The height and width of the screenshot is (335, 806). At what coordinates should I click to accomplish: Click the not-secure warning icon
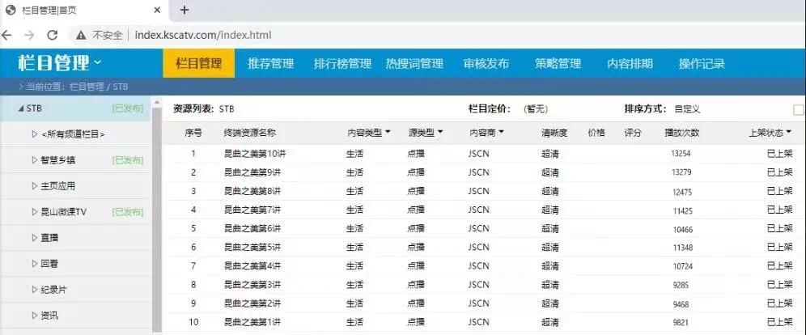[x=81, y=35]
